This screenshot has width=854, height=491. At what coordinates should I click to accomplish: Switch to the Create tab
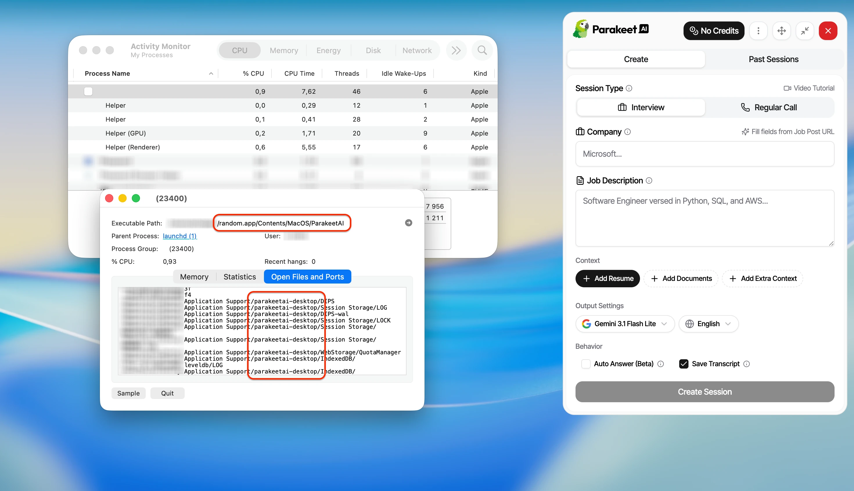tap(636, 59)
